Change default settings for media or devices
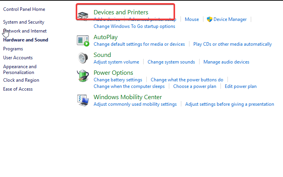The width and height of the screenshot is (283, 177). click(x=139, y=44)
